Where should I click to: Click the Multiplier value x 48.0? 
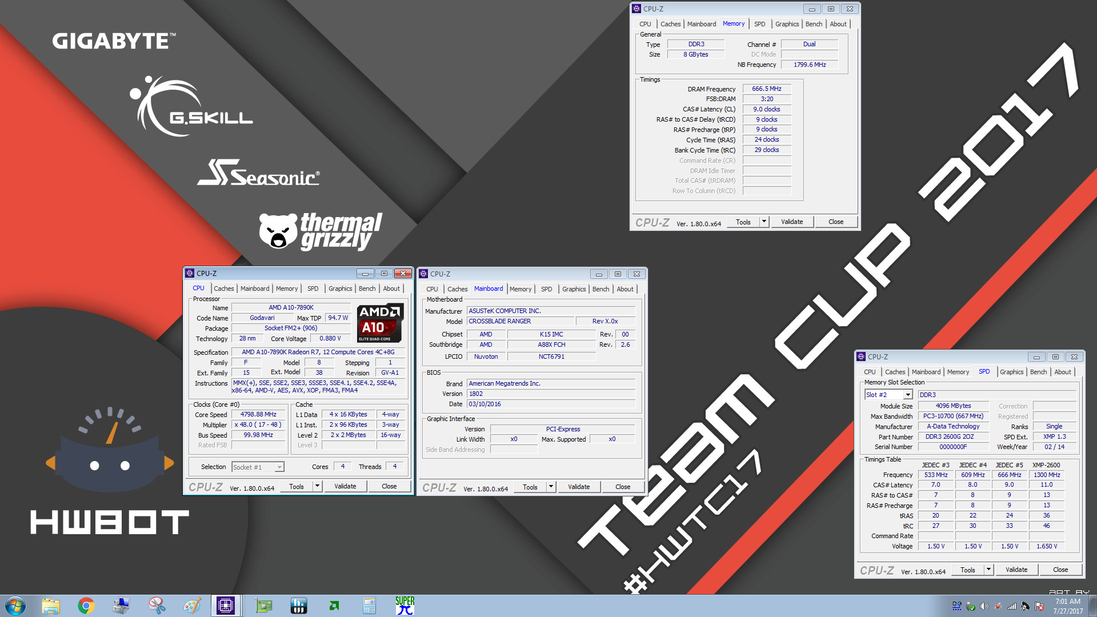pos(258,424)
